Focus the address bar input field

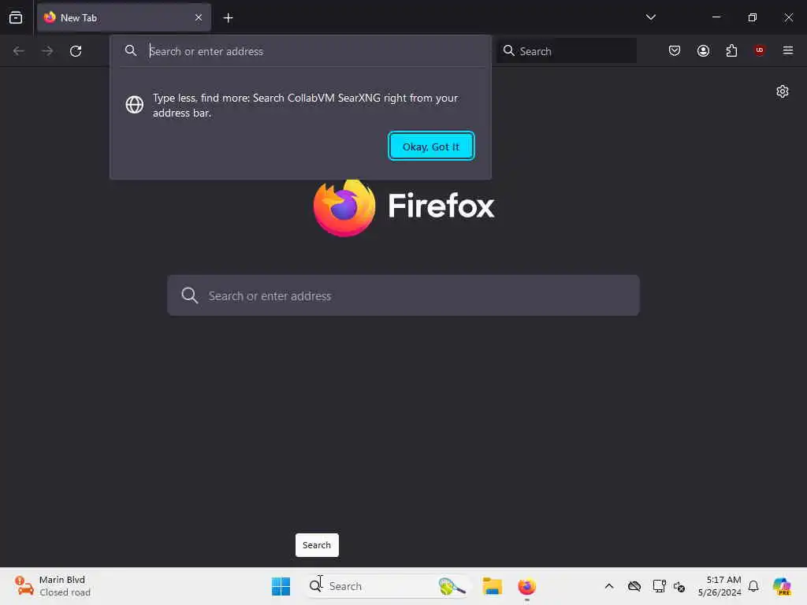(x=315, y=51)
